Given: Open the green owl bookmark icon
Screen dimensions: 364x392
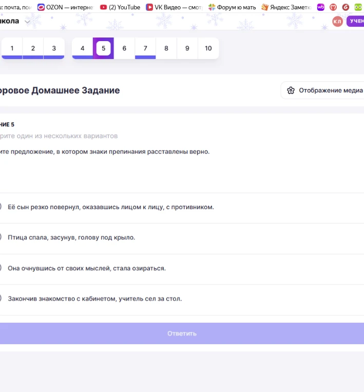Looking at the screenshot, I should [x=358, y=7].
